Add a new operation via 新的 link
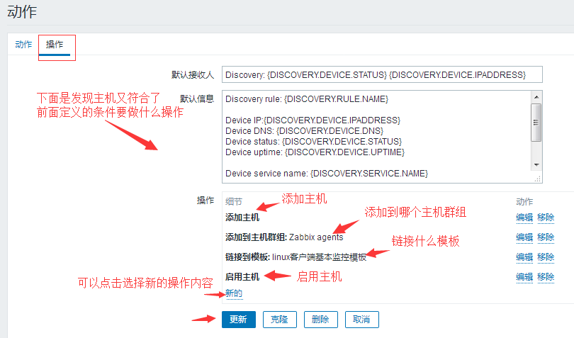The image size is (574, 338). click(x=234, y=293)
